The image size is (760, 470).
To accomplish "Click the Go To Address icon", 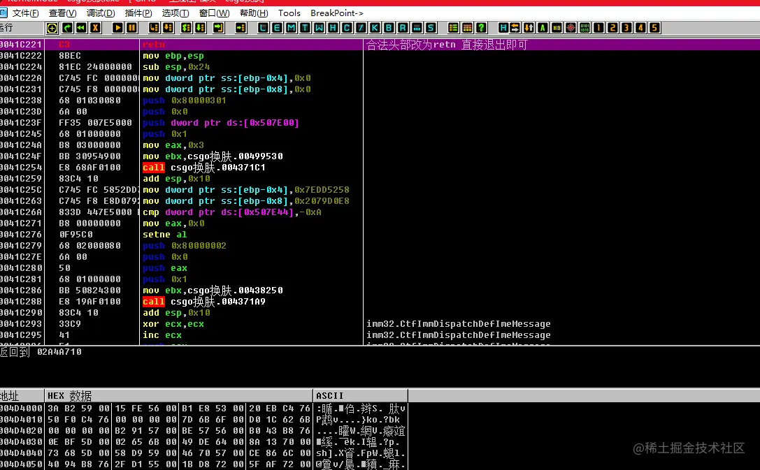I will 241,28.
